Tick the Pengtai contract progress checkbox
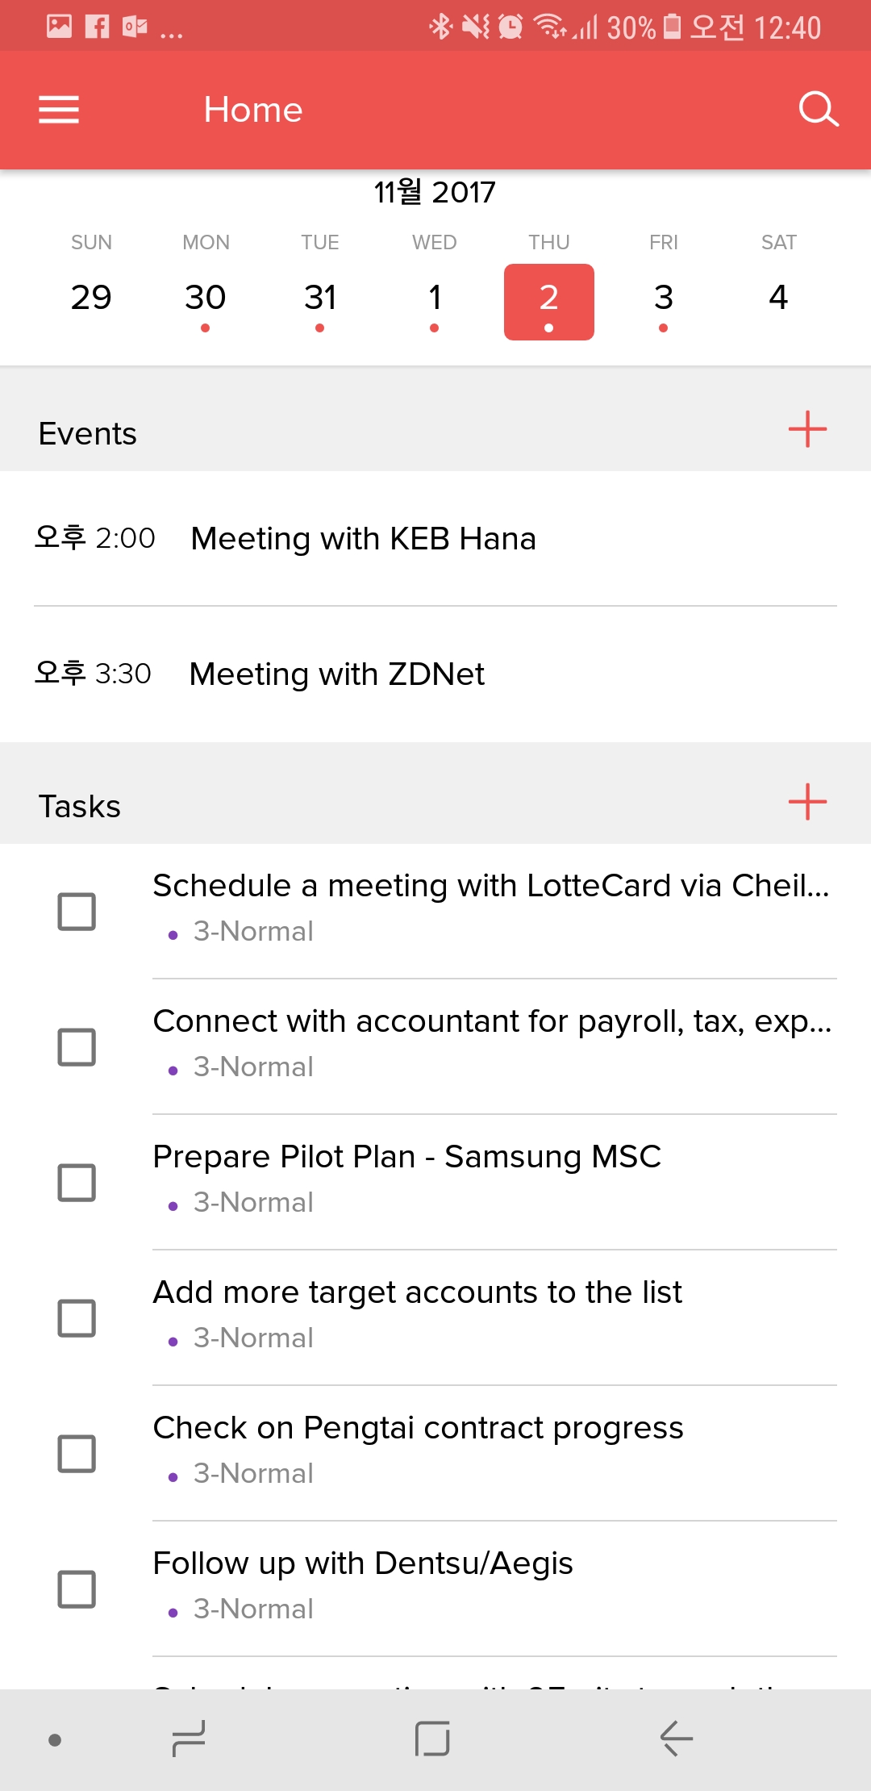871x1791 pixels. tap(77, 1454)
